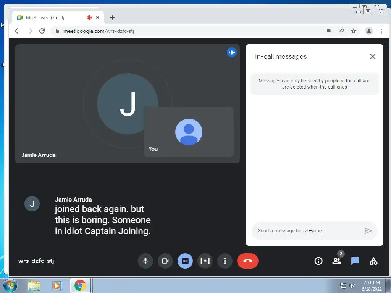Open the Chrome profile avatar
This screenshot has height=293, width=391.
pos(368,31)
